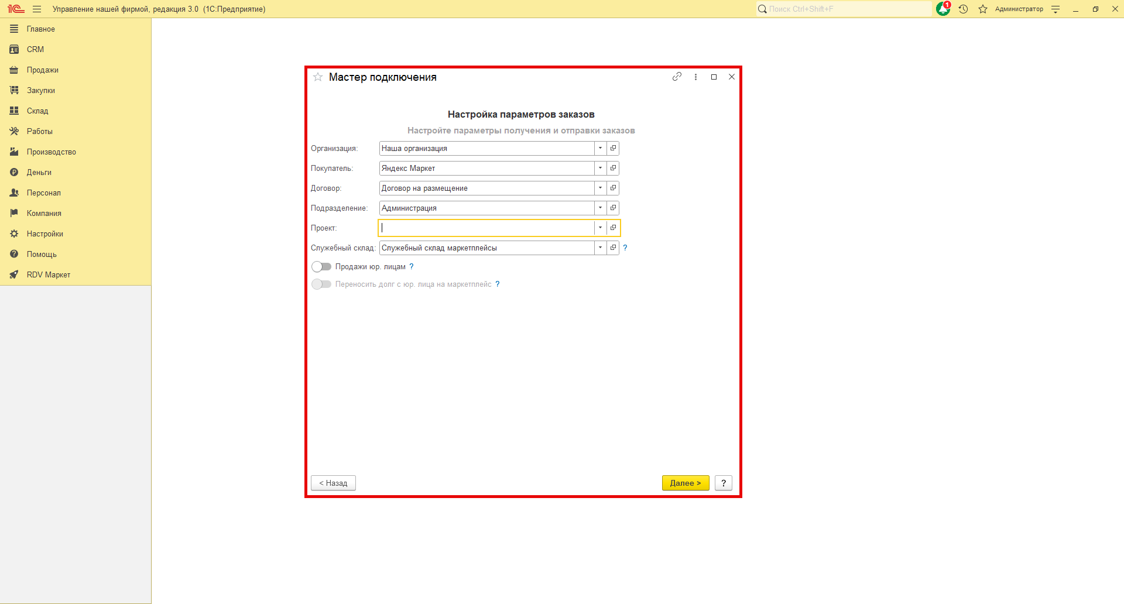Open the CRM section
Viewport: 1124px width, 604px height.
[x=76, y=49]
